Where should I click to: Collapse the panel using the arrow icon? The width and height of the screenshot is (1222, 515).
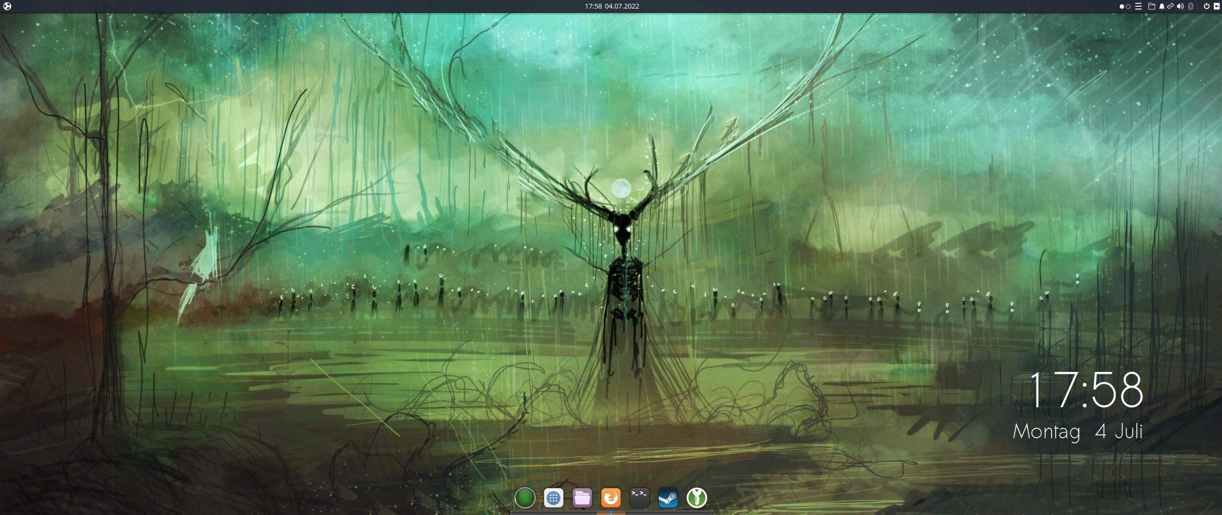coord(1218,6)
